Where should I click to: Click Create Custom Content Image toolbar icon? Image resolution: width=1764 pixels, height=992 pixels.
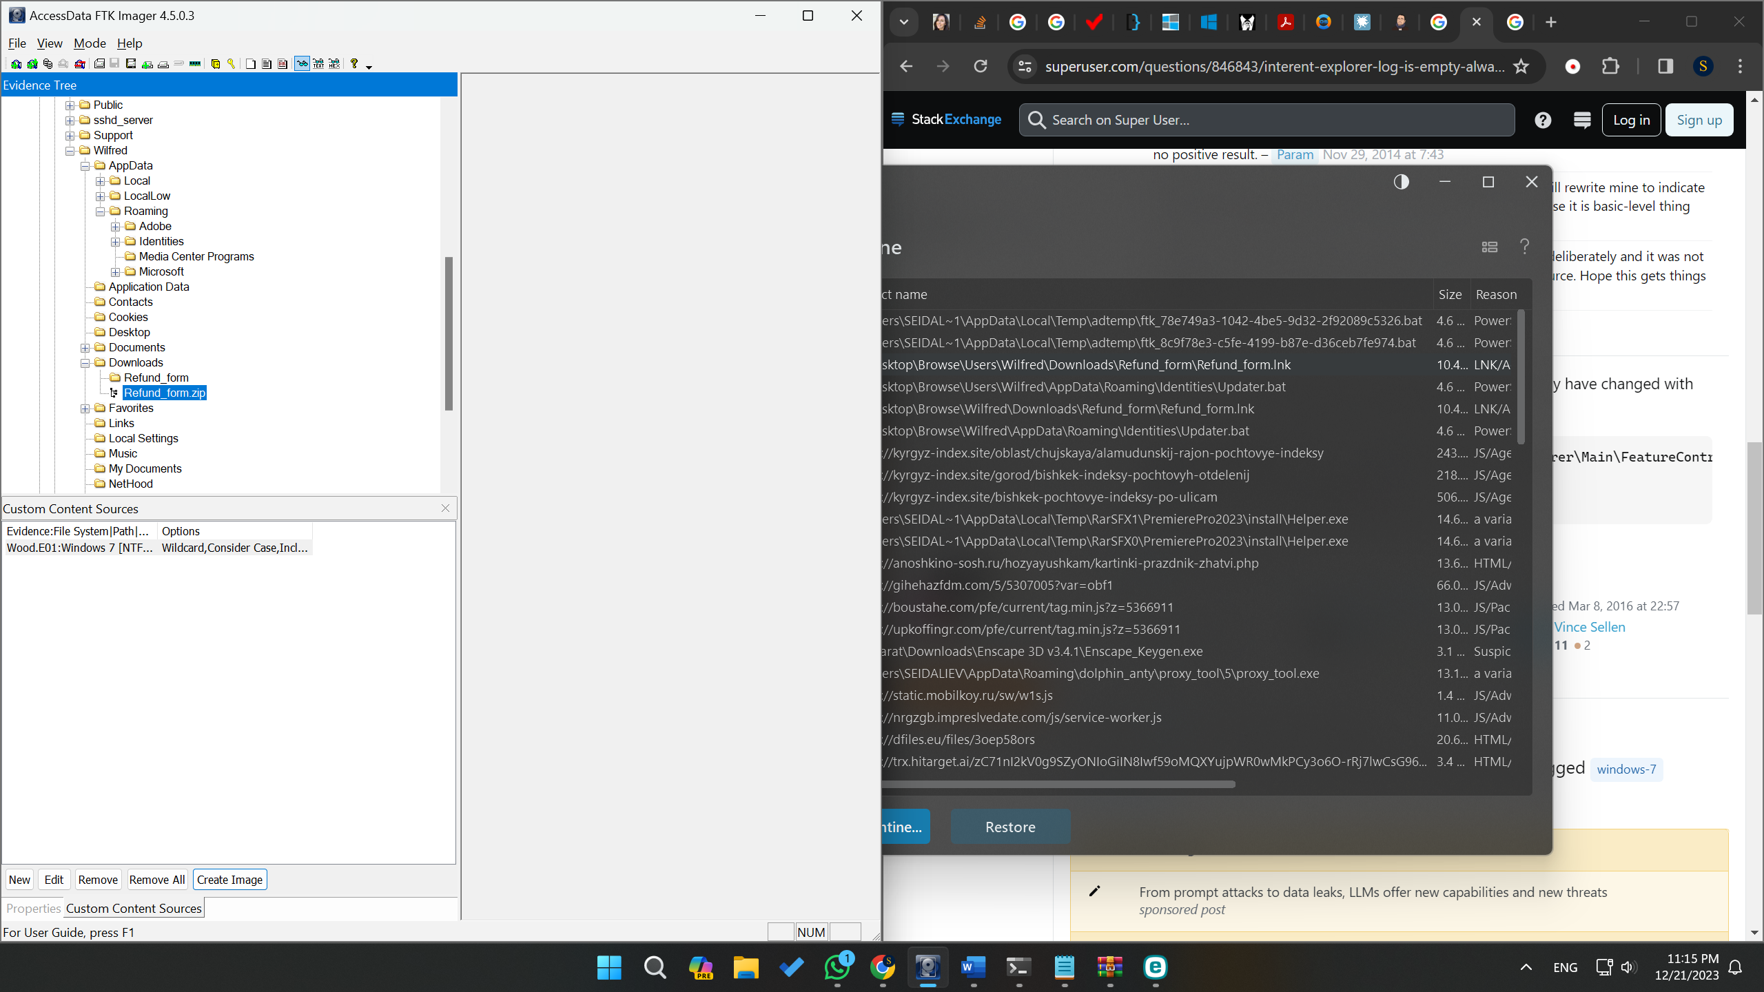pos(163,64)
